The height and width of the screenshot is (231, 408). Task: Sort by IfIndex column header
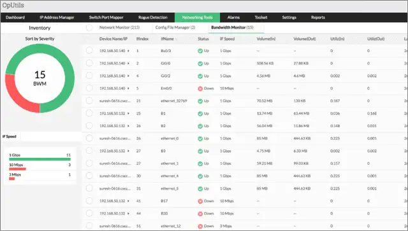coord(142,39)
